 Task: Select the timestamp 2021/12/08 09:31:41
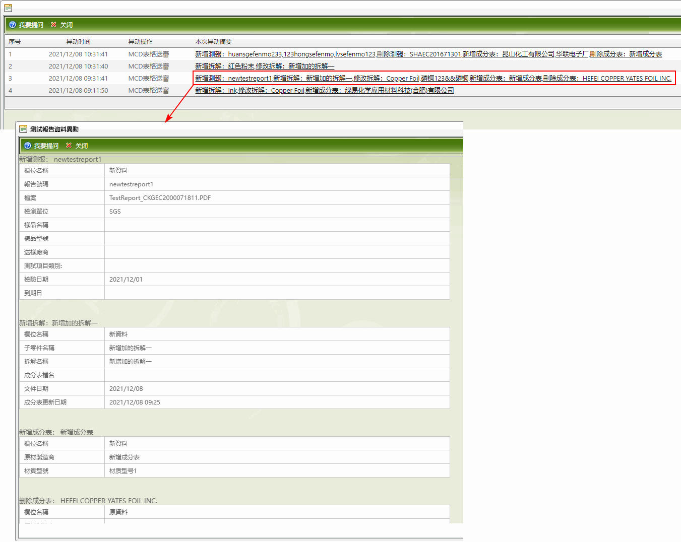point(78,78)
